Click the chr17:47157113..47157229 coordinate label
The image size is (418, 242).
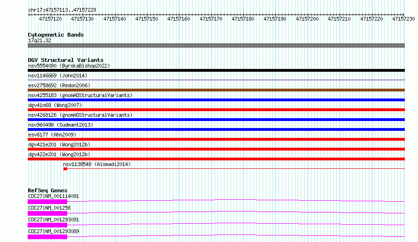[x=62, y=10]
